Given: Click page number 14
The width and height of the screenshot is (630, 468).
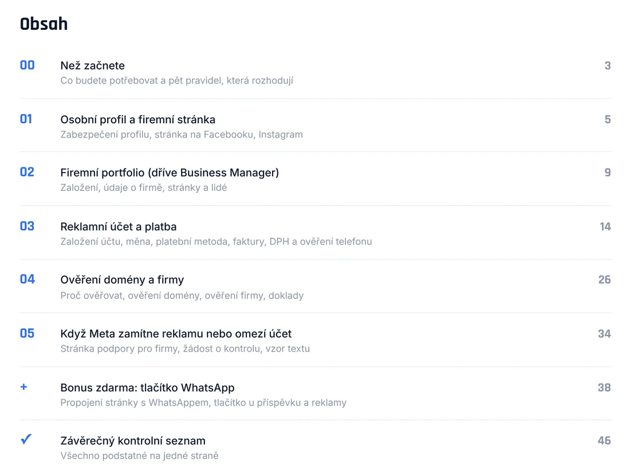Looking at the screenshot, I should coord(605,227).
